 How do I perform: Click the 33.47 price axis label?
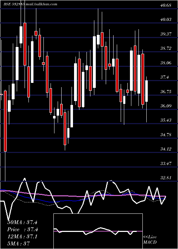click(x=166, y=163)
